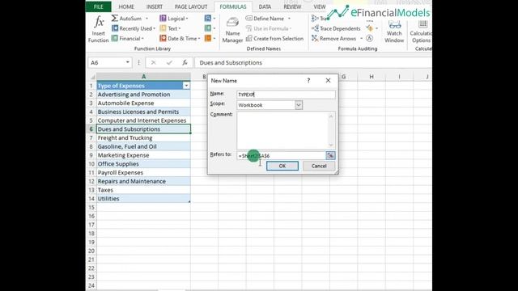Open Lookup & Reference functions icon
Image resolution: width=518 pixels, height=291 pixels.
pyautogui.click(x=208, y=19)
